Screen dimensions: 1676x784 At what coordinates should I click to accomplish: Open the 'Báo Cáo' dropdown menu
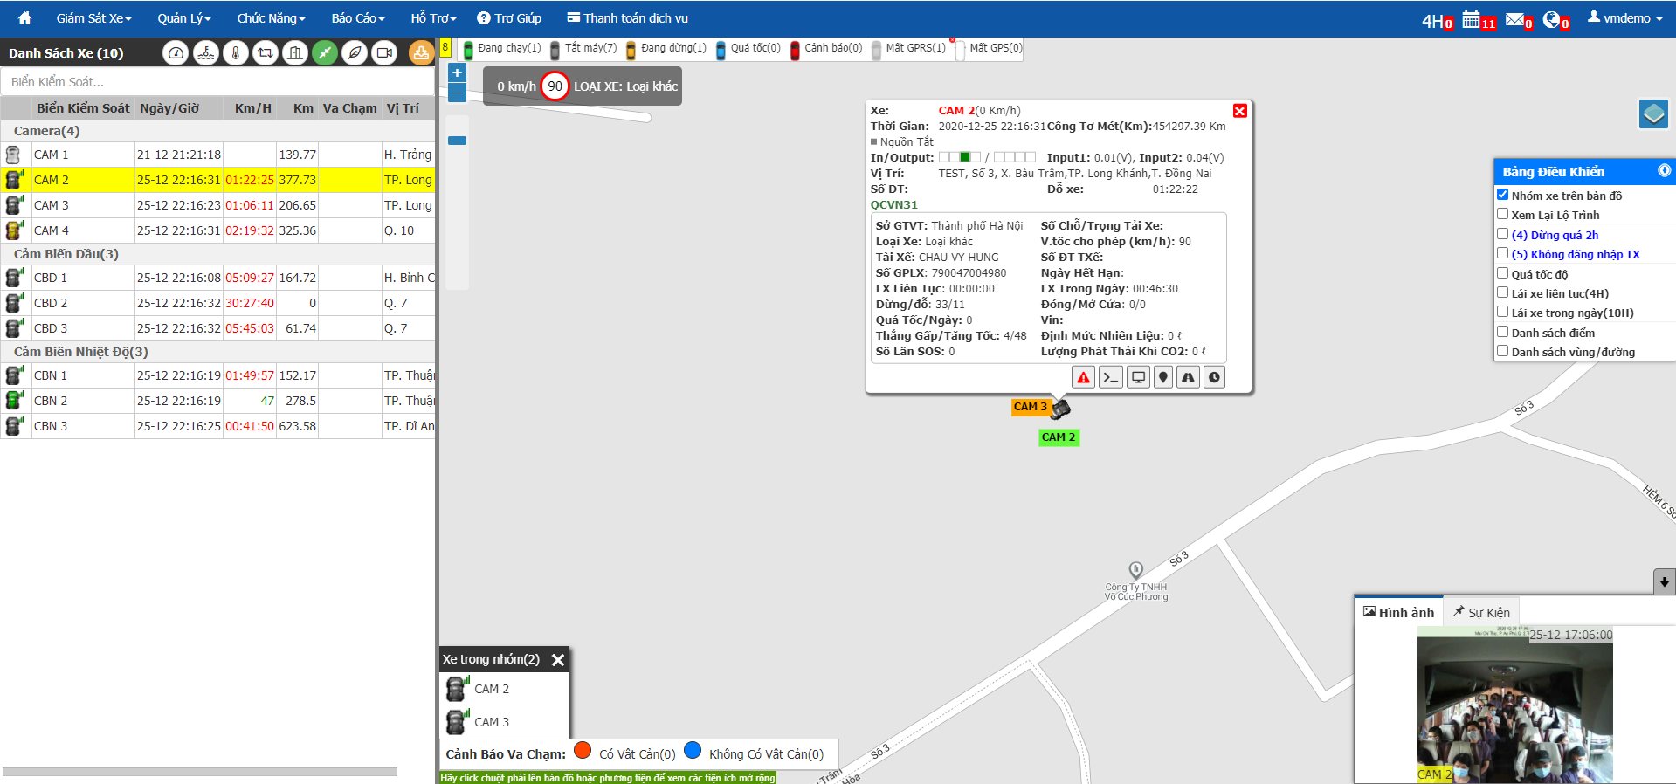click(358, 18)
